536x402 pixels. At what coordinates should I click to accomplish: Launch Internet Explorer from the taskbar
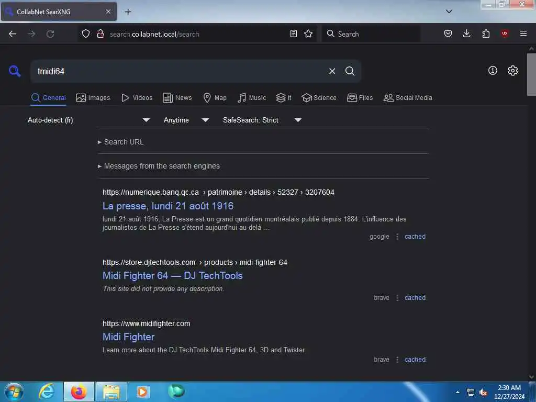click(x=47, y=392)
